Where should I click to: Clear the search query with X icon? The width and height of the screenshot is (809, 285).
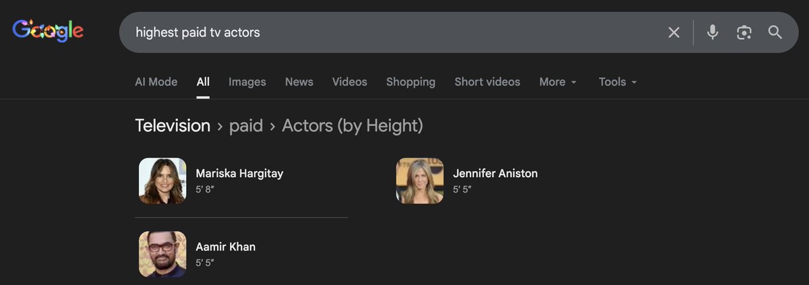(x=673, y=32)
